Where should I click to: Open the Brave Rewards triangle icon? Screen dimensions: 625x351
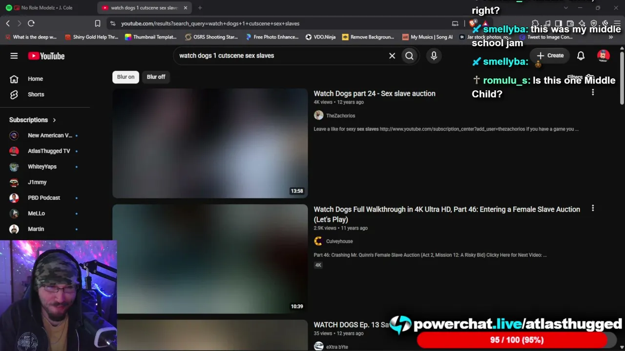[485, 23]
